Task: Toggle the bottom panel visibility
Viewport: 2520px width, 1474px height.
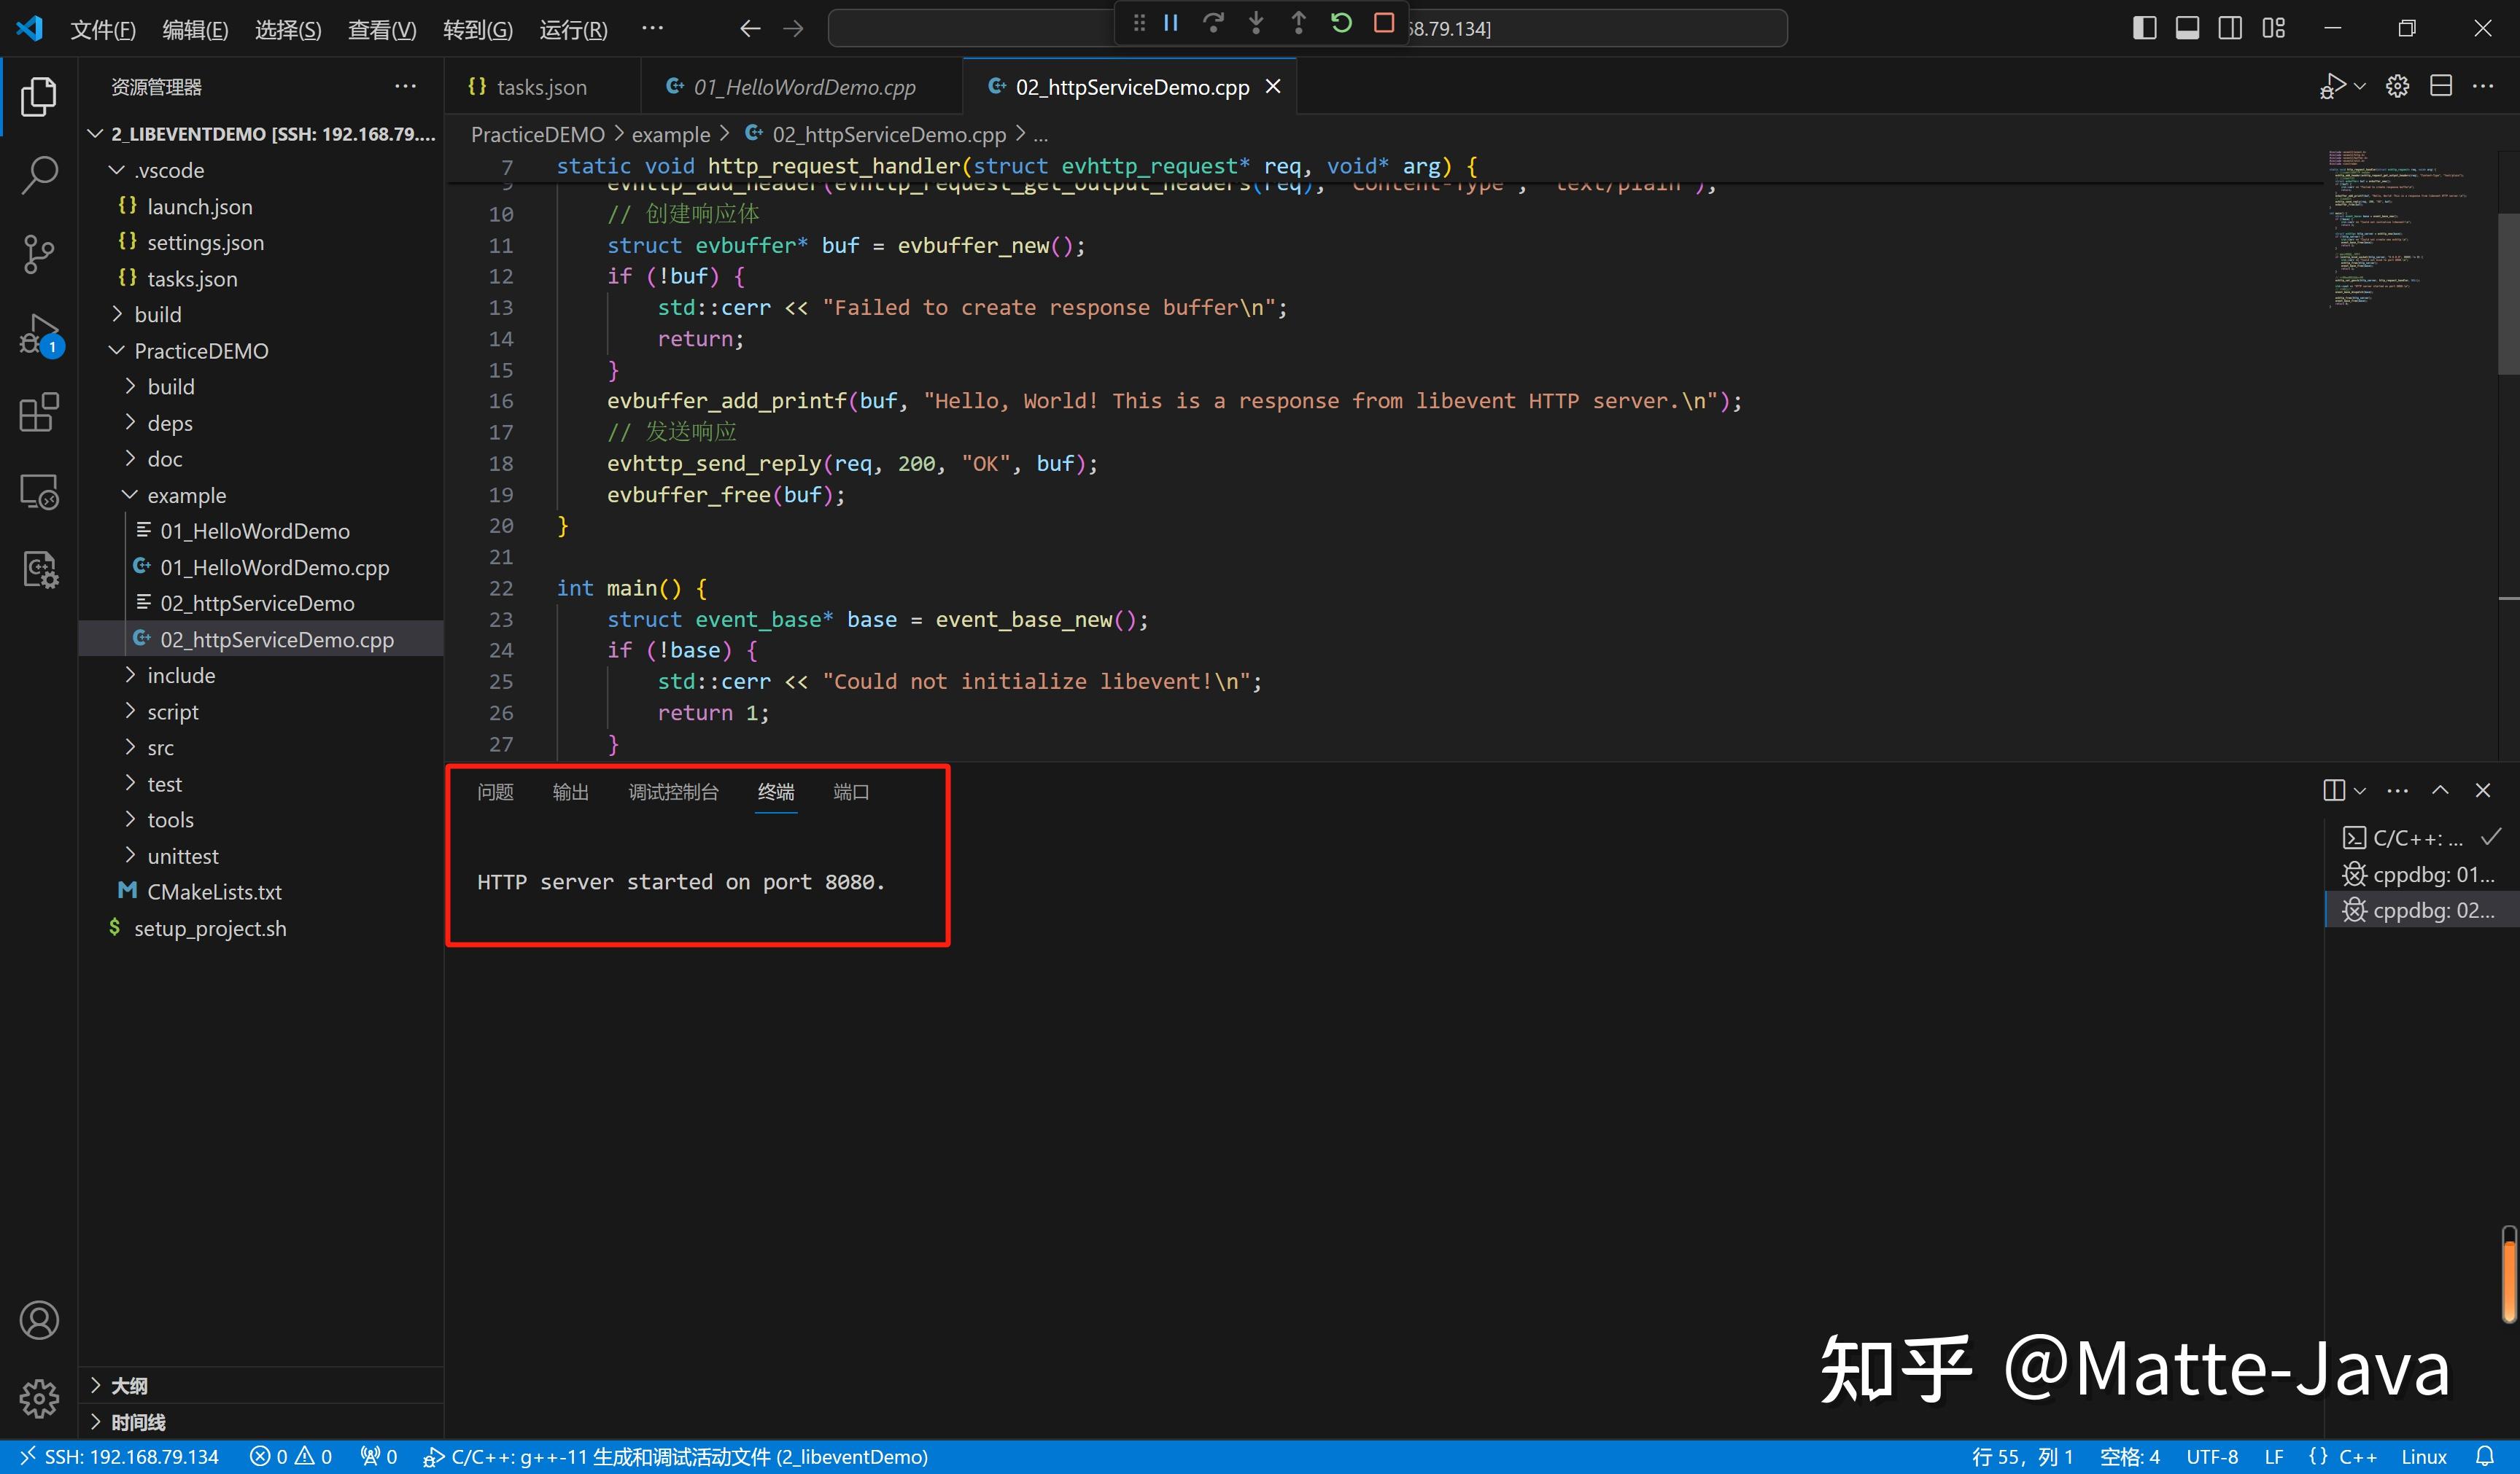Action: pos(2187,28)
